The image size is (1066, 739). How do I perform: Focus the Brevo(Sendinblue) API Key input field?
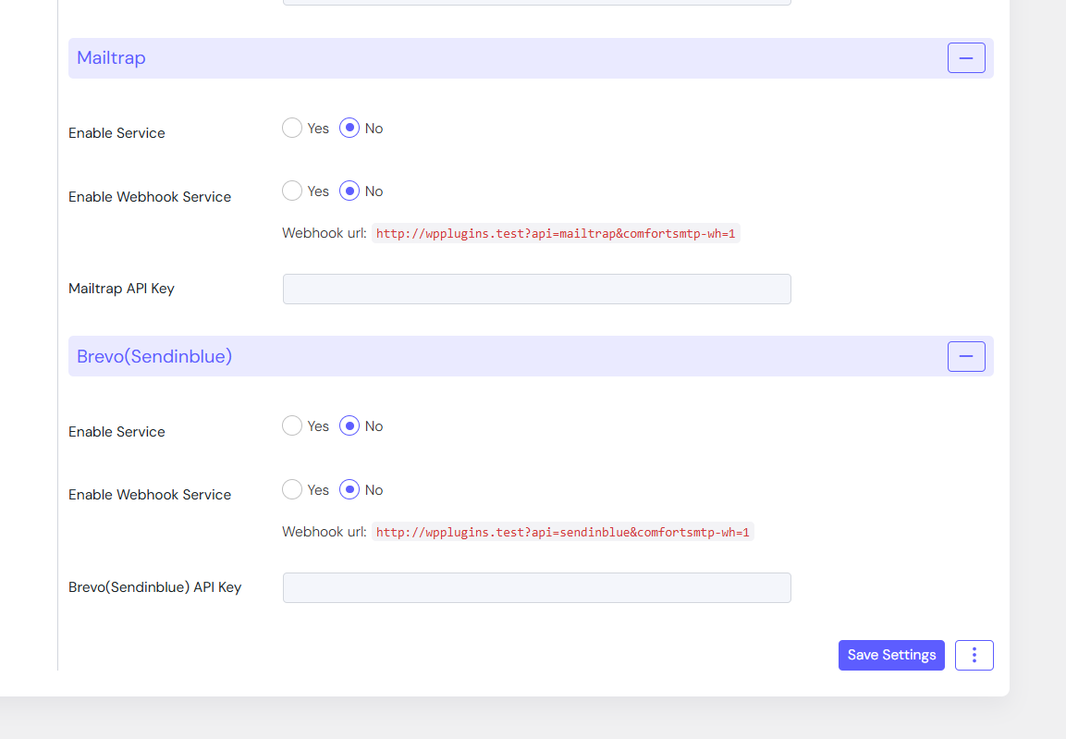tap(536, 587)
